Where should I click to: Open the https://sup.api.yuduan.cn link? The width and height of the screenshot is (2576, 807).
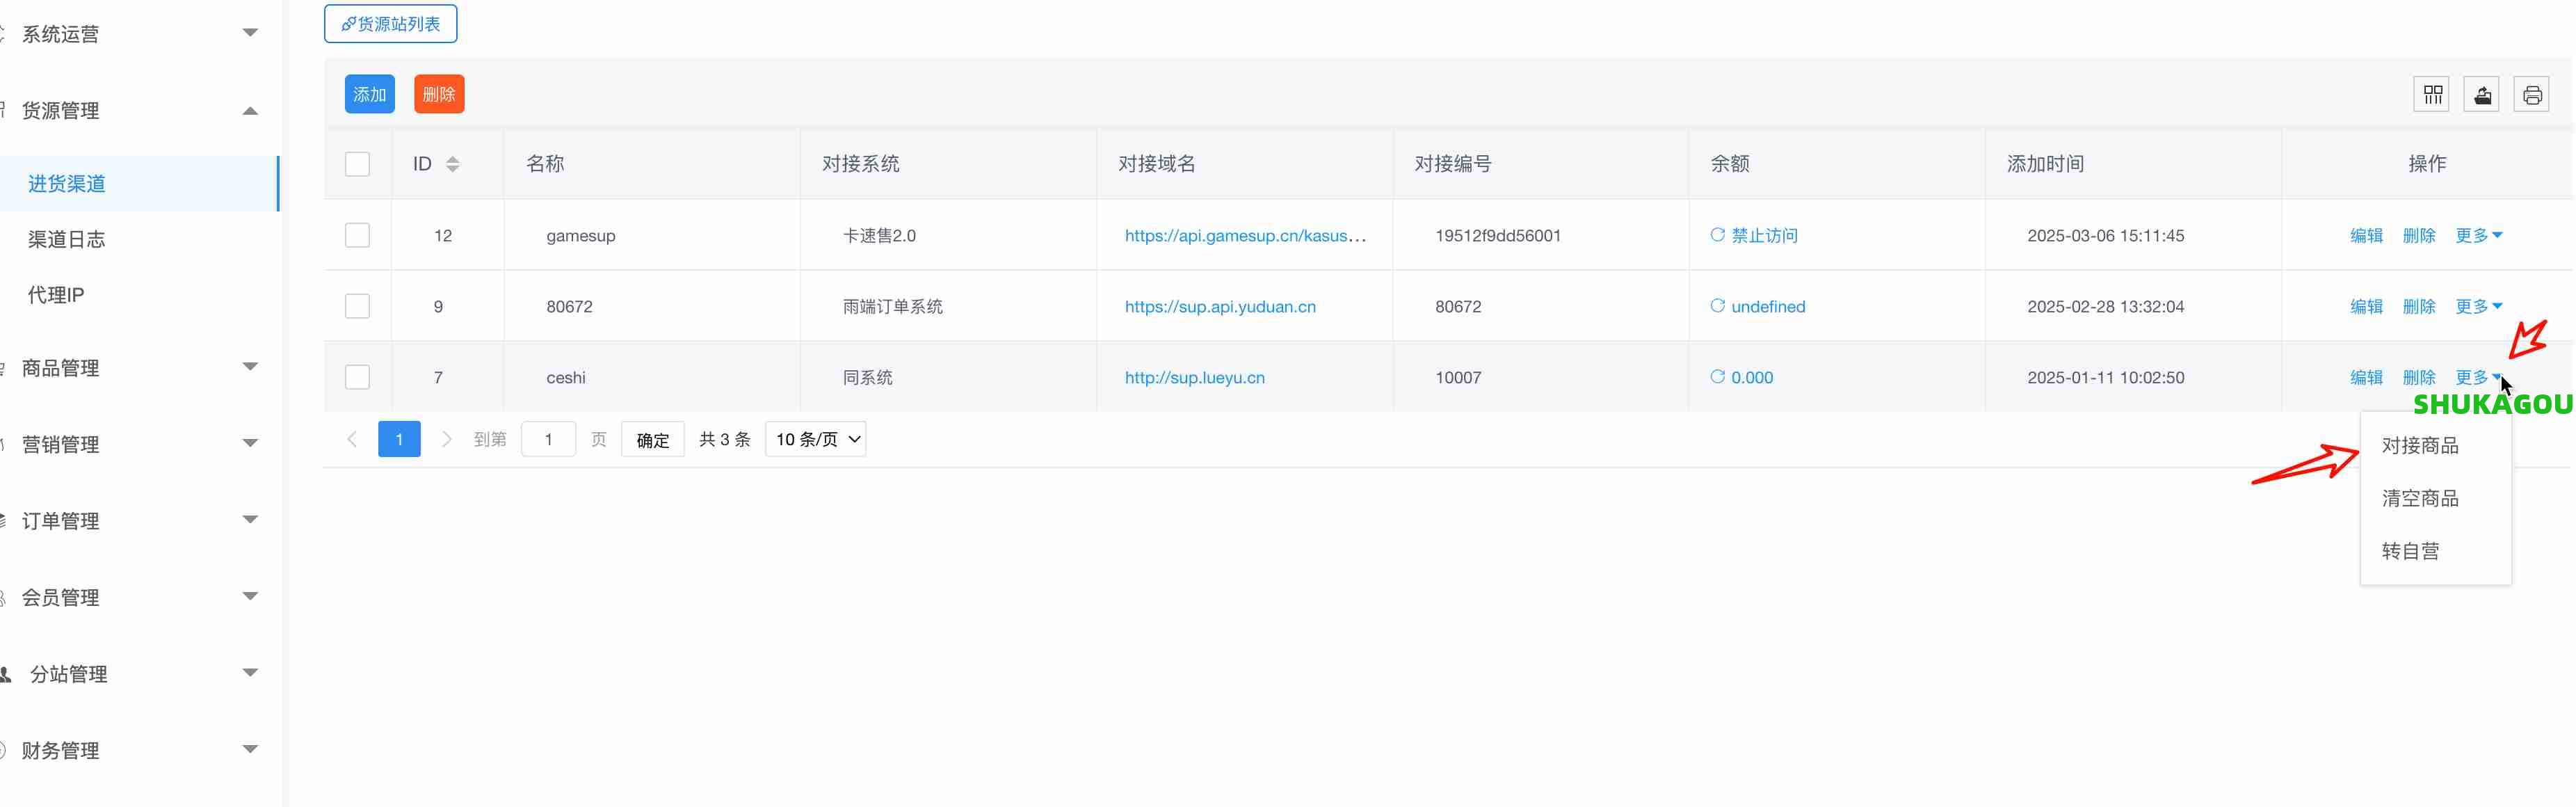pyautogui.click(x=1220, y=306)
